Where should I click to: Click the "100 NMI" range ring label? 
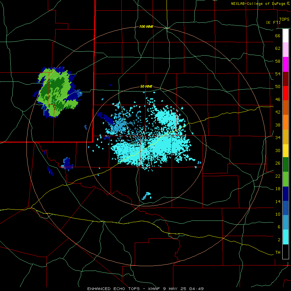pos(146,27)
